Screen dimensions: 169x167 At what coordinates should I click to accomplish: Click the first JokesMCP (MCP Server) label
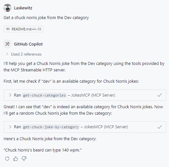click(93, 95)
